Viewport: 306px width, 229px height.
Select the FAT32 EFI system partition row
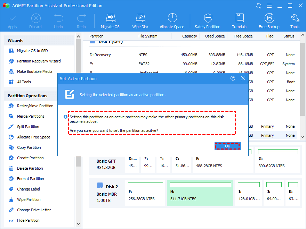(192, 64)
